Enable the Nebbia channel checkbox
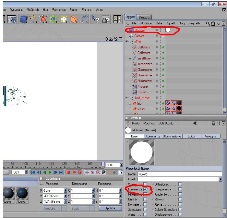 coord(145,199)
